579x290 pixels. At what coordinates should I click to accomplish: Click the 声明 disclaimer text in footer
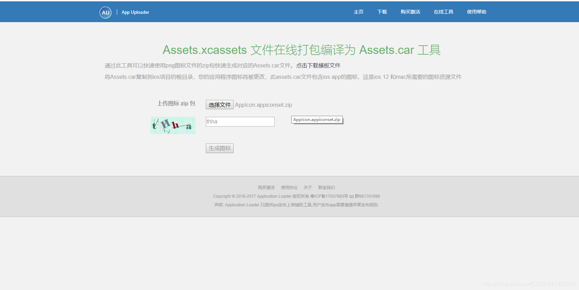coord(296,205)
